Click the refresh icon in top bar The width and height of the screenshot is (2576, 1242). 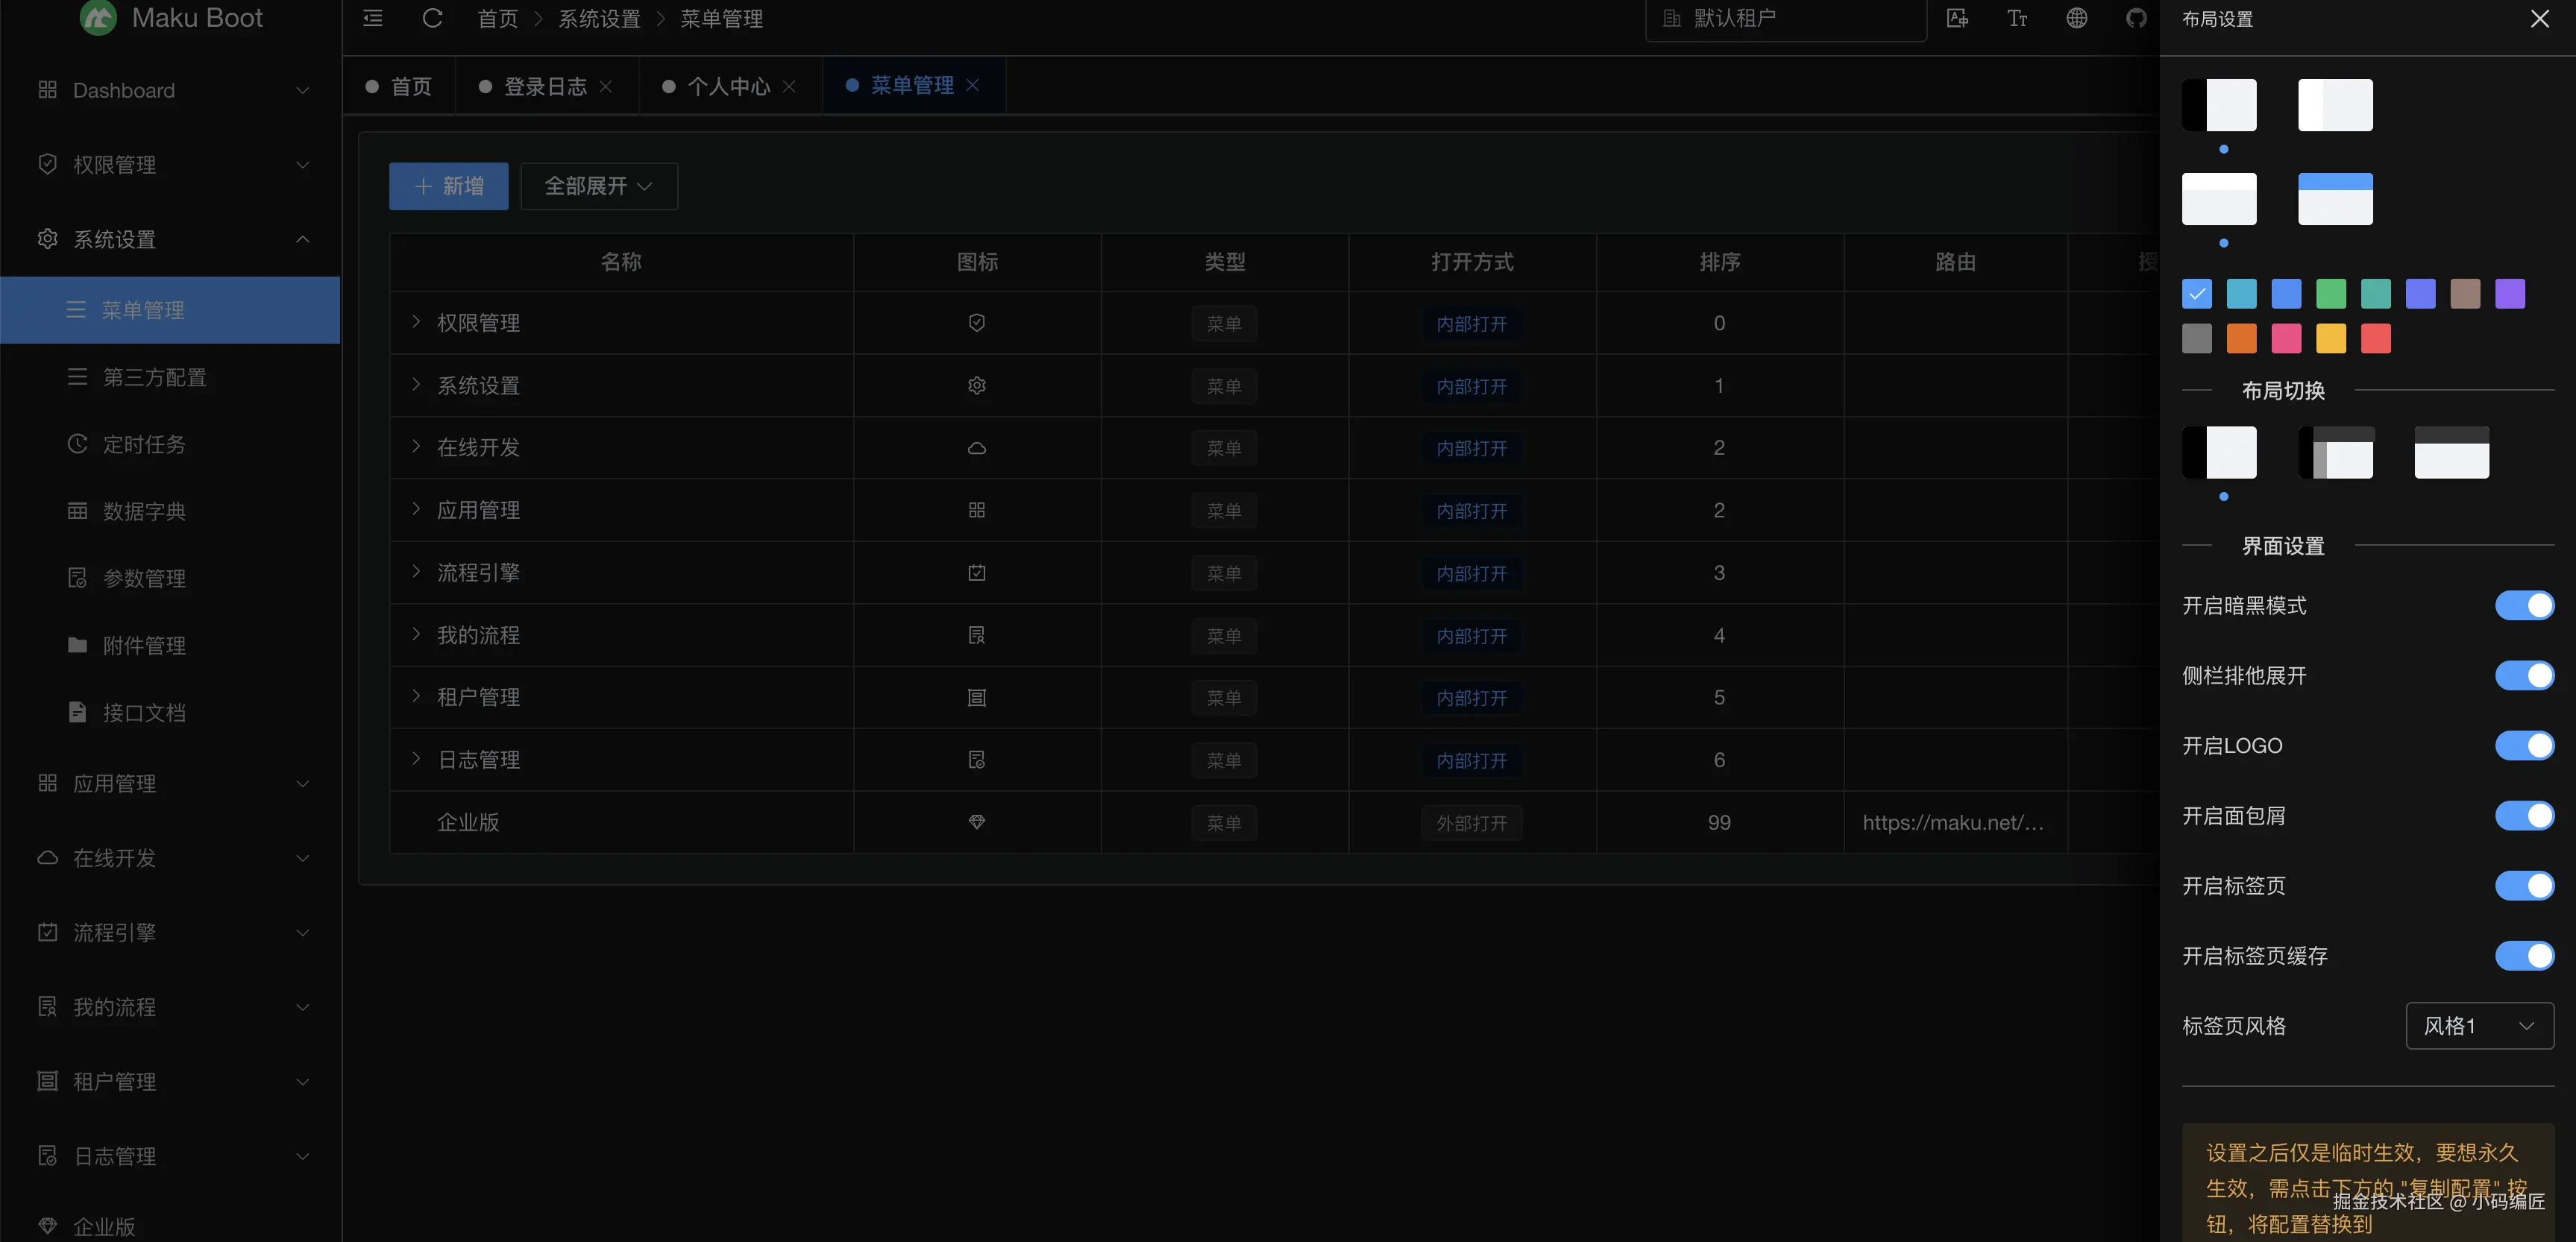point(432,18)
